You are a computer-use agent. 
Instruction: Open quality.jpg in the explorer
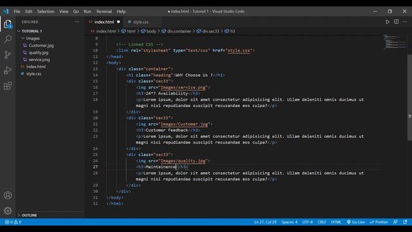coord(39,52)
